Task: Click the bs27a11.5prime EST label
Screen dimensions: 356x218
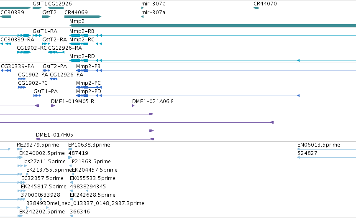Action: point(45,162)
